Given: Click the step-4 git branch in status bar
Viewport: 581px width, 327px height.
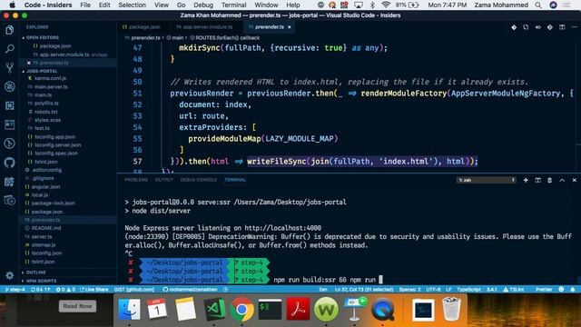Looking at the screenshot, I should 15,289.
